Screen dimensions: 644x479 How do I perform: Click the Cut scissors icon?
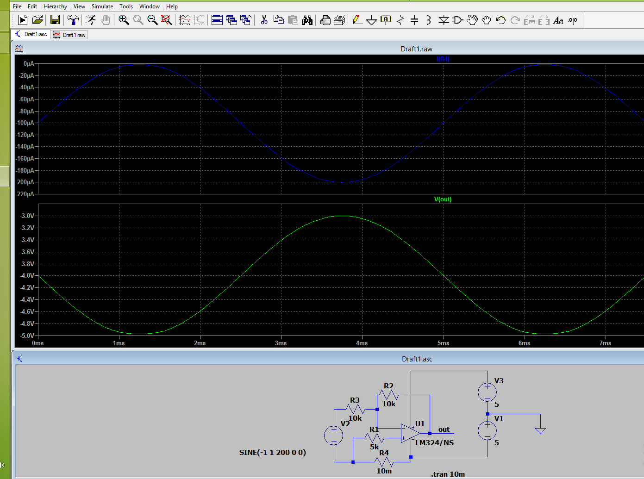click(x=264, y=20)
